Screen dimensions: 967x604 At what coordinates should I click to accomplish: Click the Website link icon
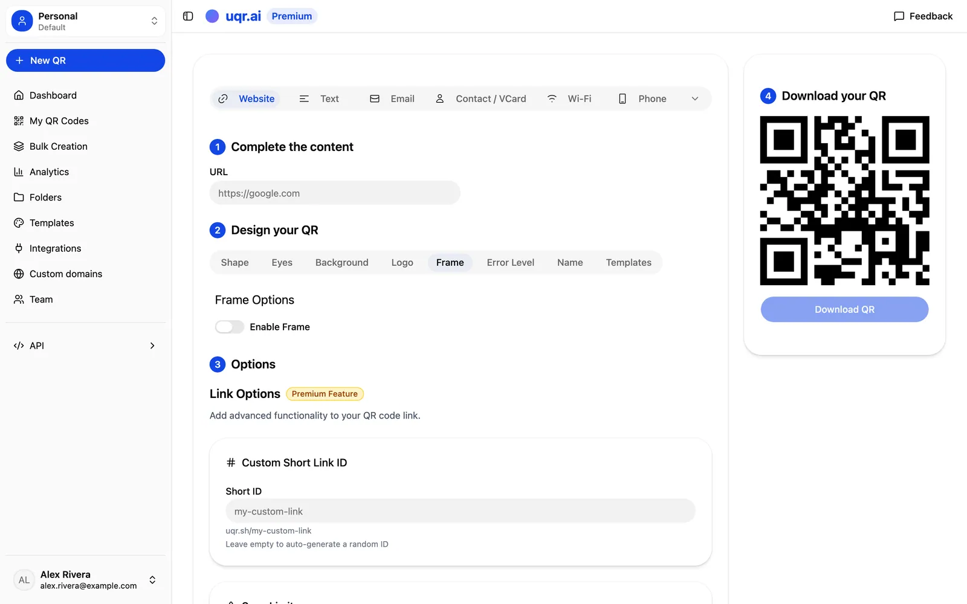[x=223, y=98]
